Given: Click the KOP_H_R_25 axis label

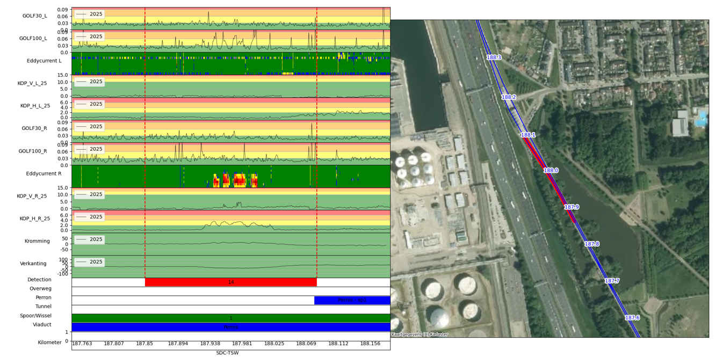Looking at the screenshot, I should pos(35,219).
